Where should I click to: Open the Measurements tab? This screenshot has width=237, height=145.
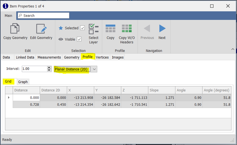(49, 57)
